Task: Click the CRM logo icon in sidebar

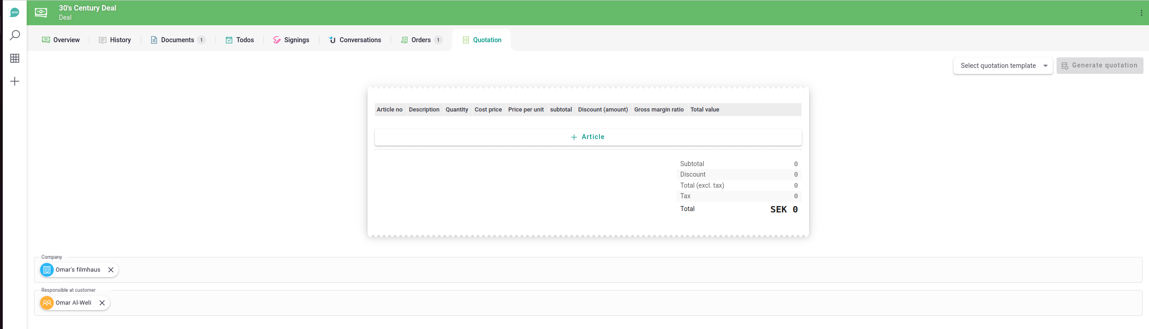Action: 15,12
